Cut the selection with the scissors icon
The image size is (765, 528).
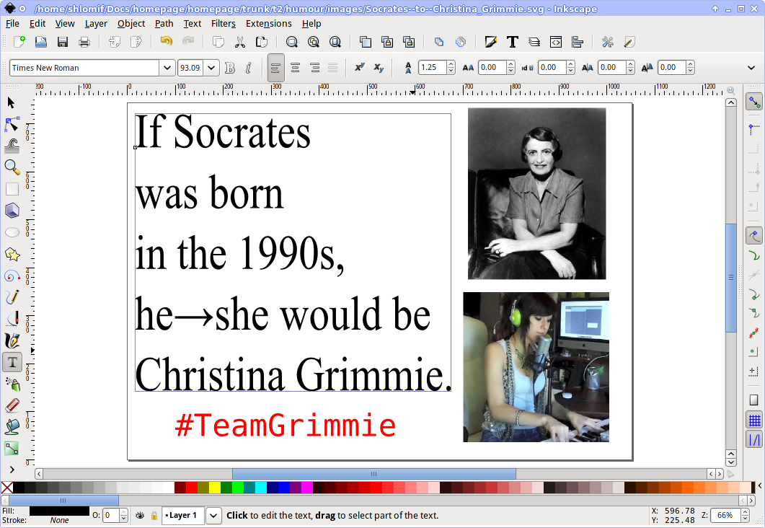239,42
